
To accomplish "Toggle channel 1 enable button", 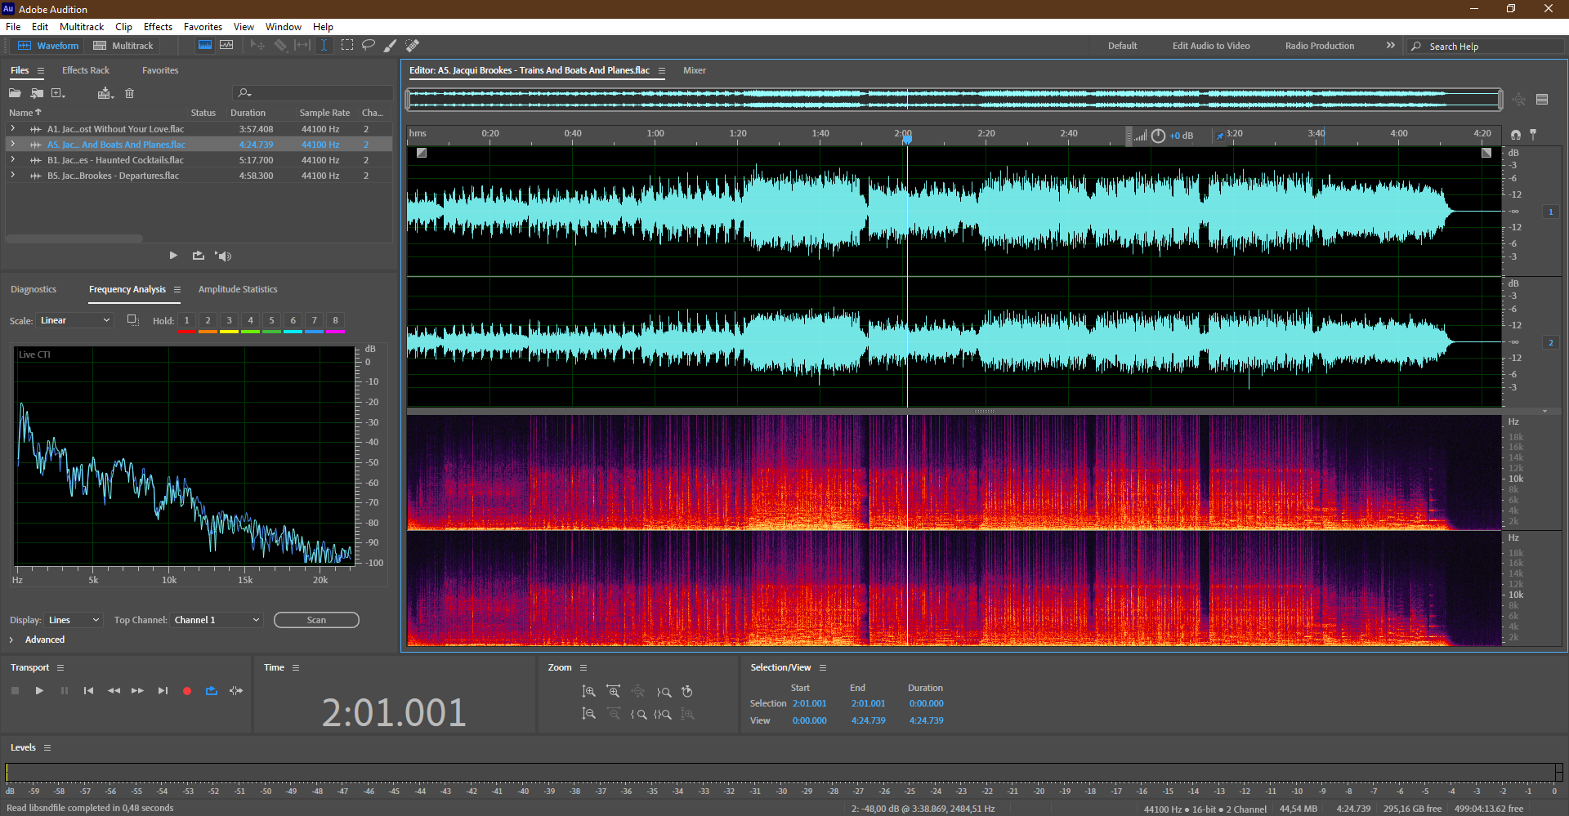I will click(x=1550, y=212).
